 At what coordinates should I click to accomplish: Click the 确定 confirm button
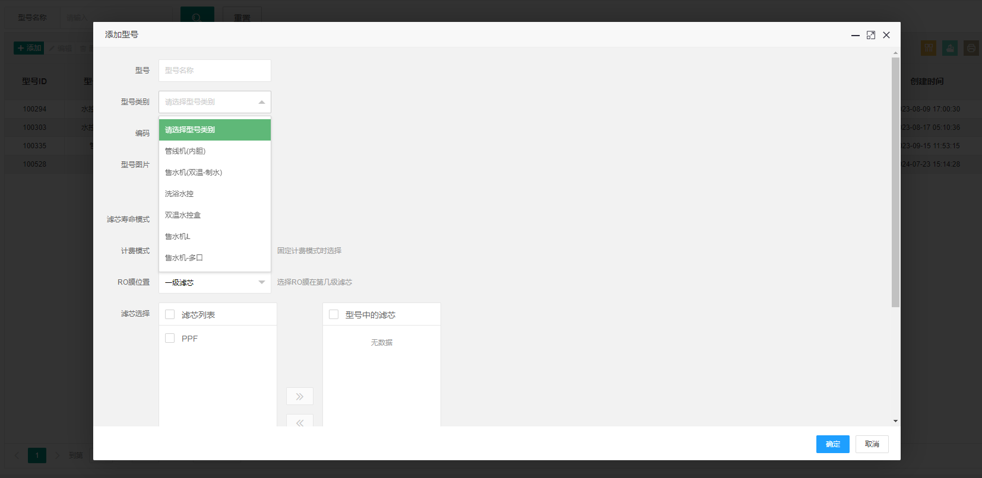(833, 444)
